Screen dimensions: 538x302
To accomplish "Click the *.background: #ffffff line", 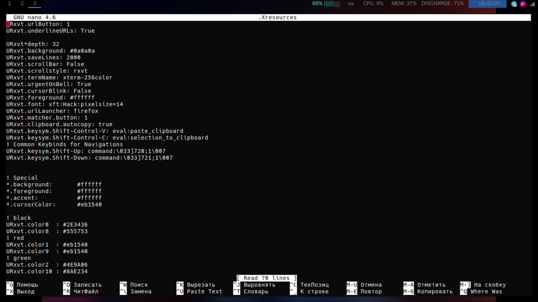I will point(54,184).
